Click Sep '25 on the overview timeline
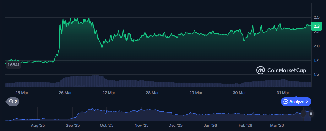 72,125
